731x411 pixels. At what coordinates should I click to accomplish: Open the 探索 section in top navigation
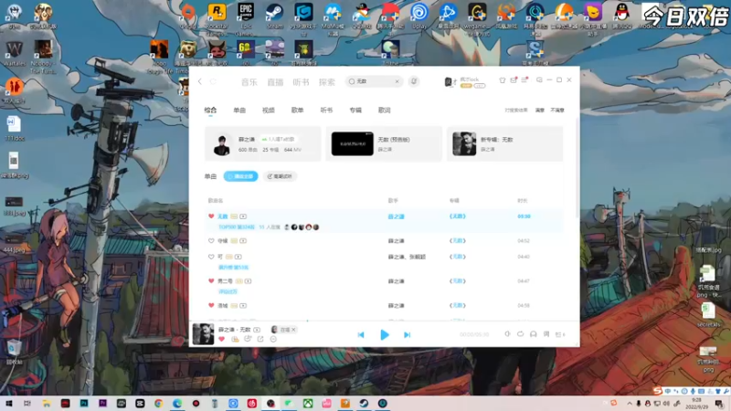click(327, 82)
